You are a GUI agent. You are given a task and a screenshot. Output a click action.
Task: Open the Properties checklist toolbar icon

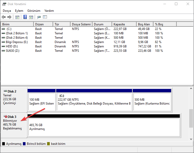click(x=45, y=17)
